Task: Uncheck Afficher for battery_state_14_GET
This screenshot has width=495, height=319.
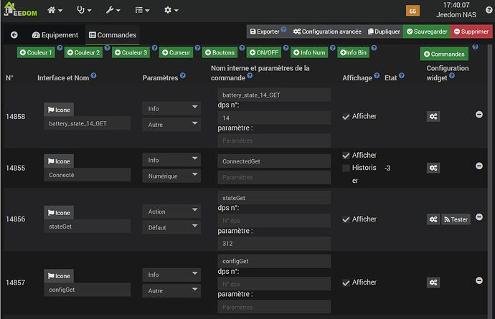Action: coord(346,116)
